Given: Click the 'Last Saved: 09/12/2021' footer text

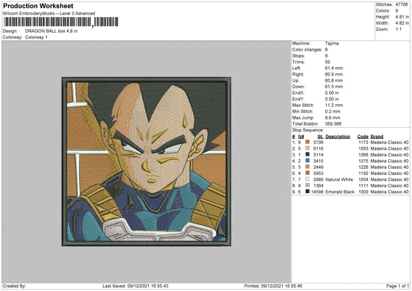Looking at the screenshot, I should (135, 286).
